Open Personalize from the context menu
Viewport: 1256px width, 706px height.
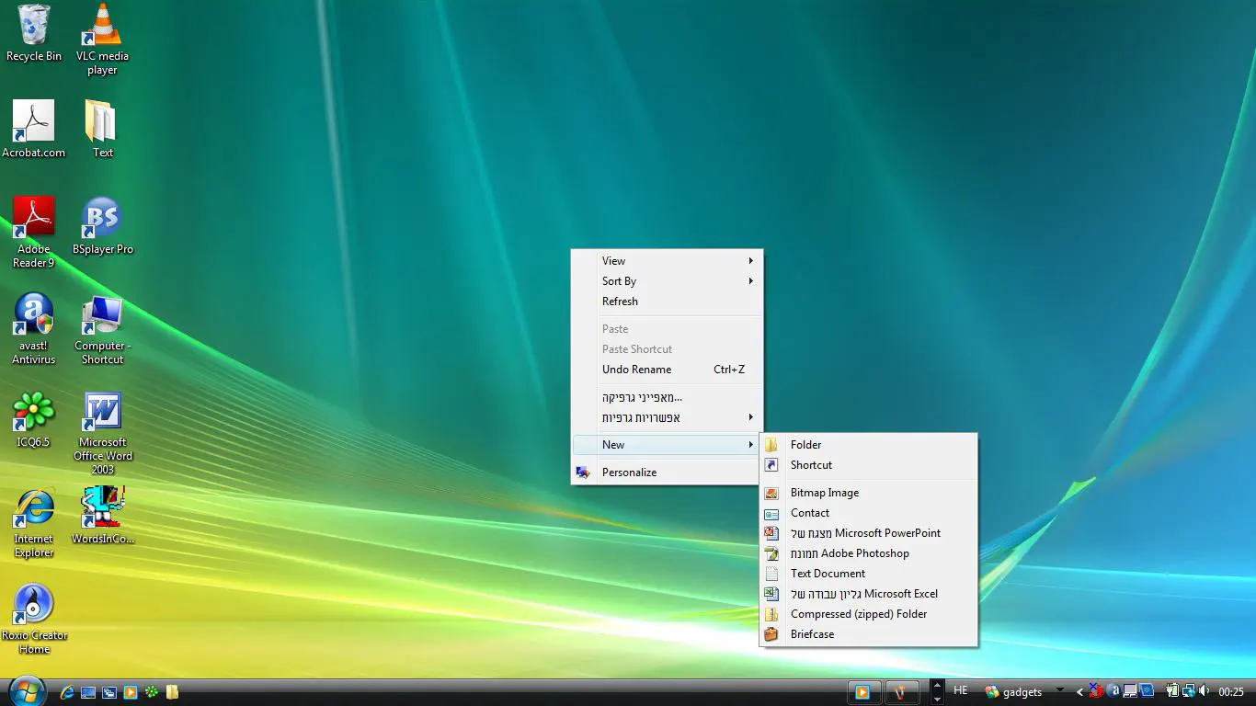pos(629,473)
